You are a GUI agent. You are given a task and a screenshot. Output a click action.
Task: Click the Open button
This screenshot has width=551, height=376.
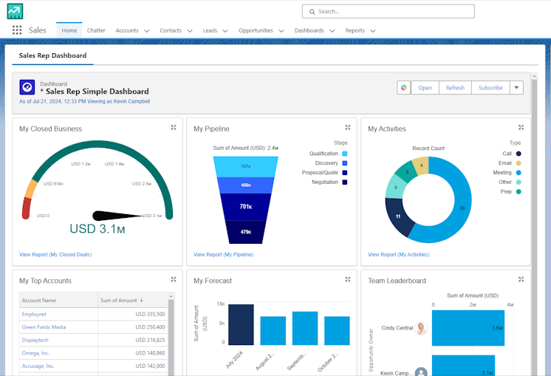pos(425,87)
